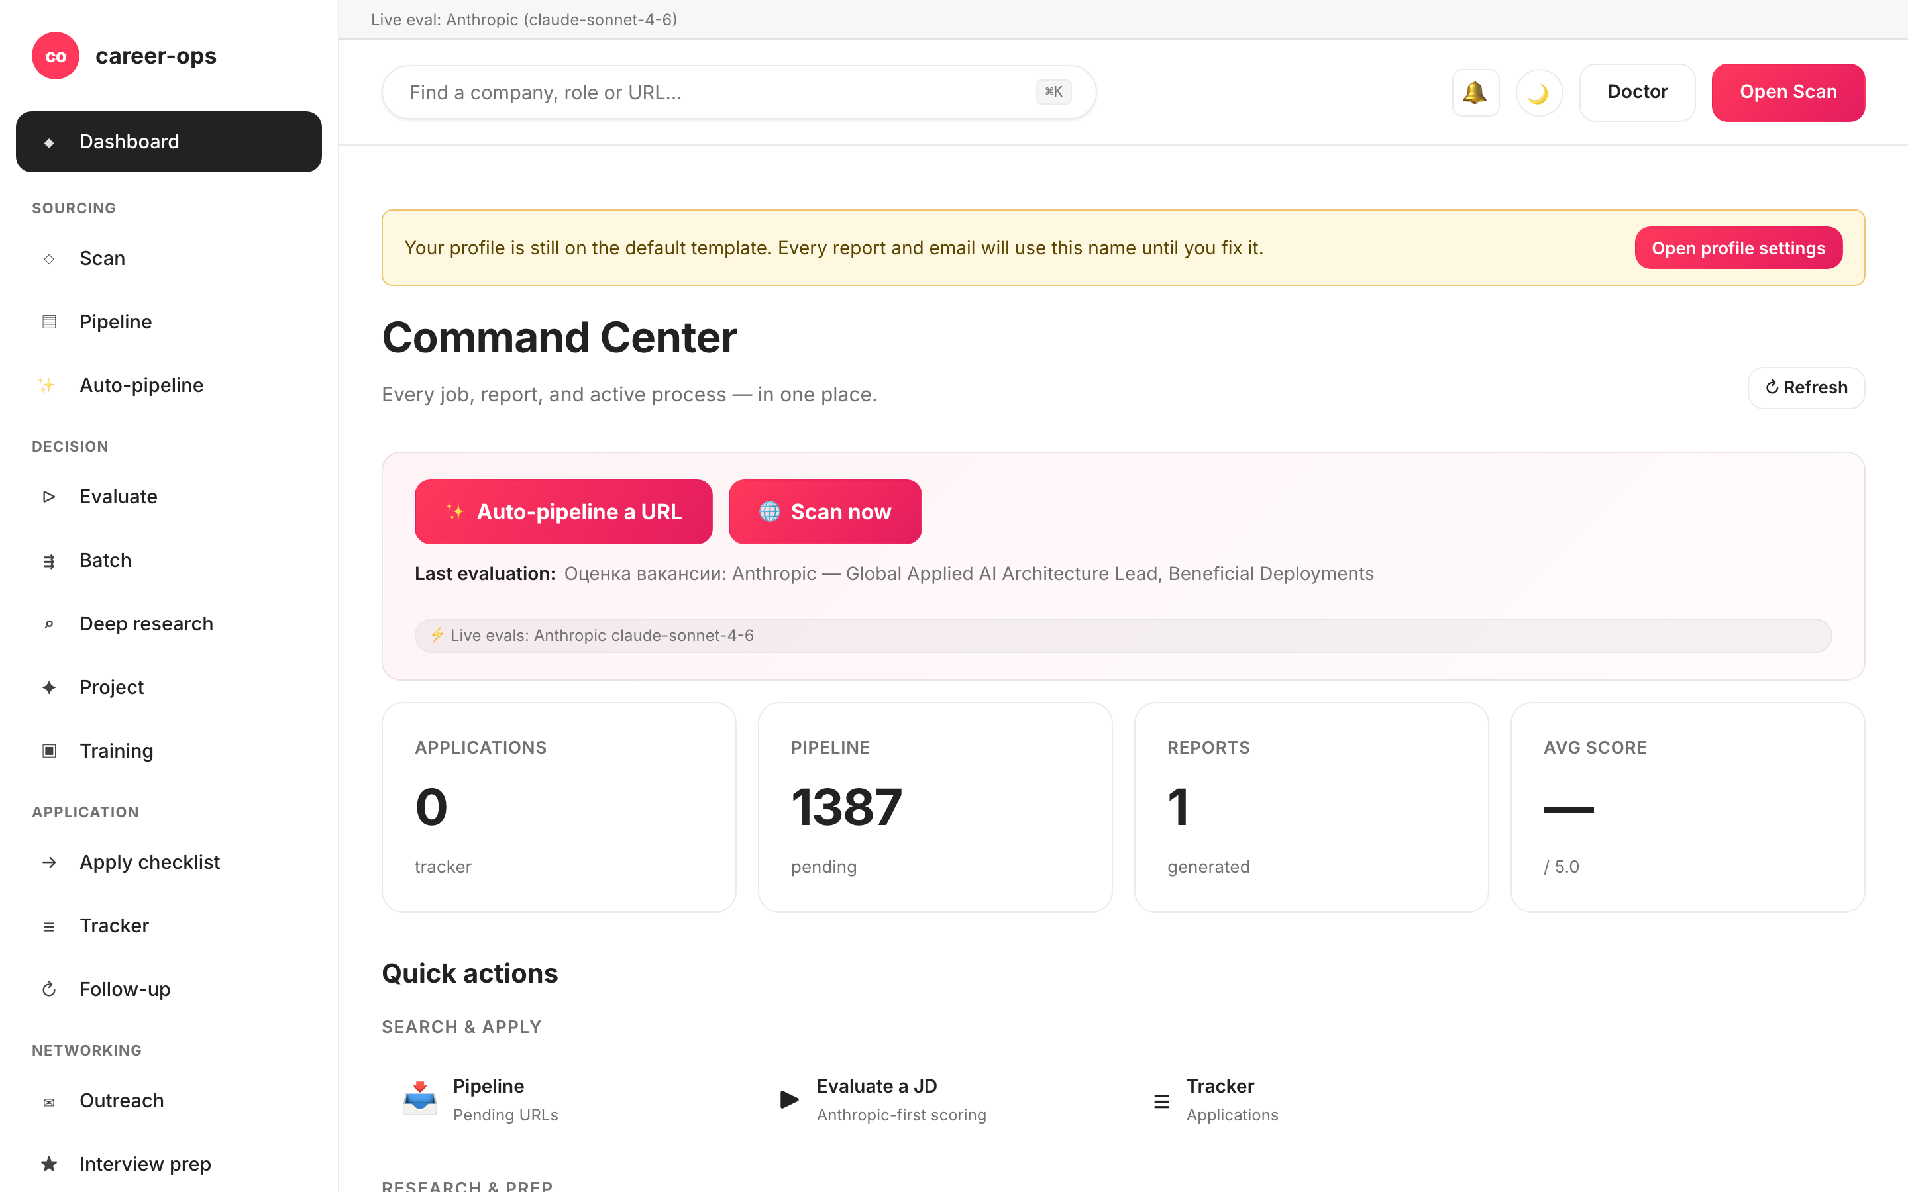This screenshot has height=1192, width=1908.
Task: Click Open profile settings button
Action: click(x=1738, y=248)
